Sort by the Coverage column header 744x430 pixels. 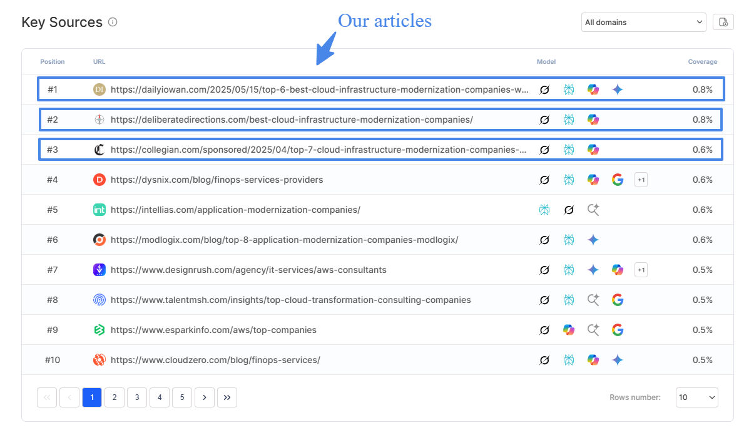[x=702, y=62]
